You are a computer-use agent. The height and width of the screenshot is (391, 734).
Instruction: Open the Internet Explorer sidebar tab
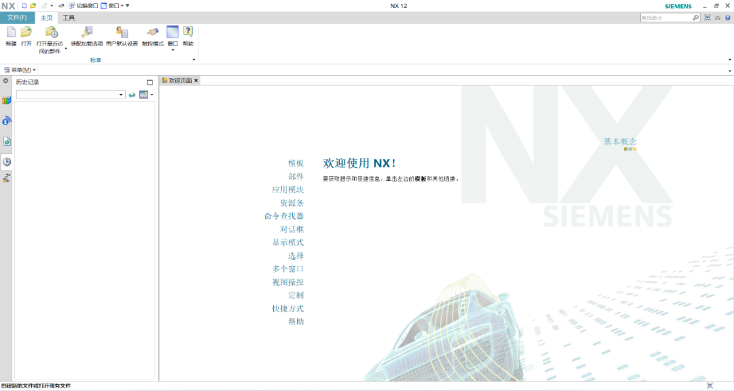[7, 120]
